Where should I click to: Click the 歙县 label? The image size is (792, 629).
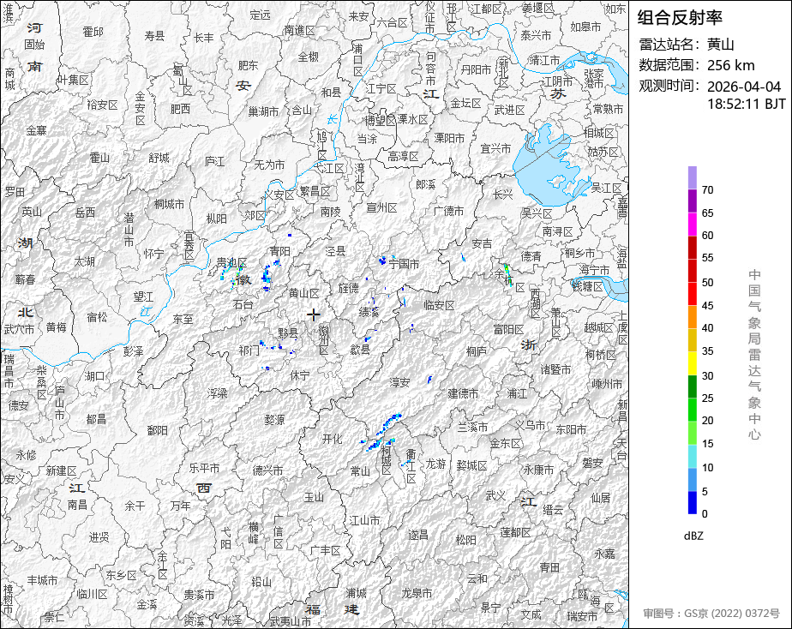click(360, 349)
